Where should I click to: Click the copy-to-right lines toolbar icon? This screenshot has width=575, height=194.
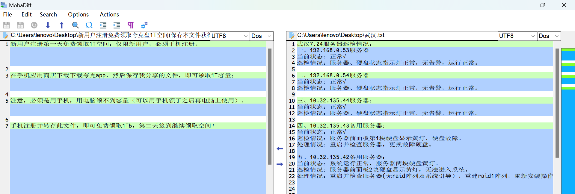coord(117,25)
